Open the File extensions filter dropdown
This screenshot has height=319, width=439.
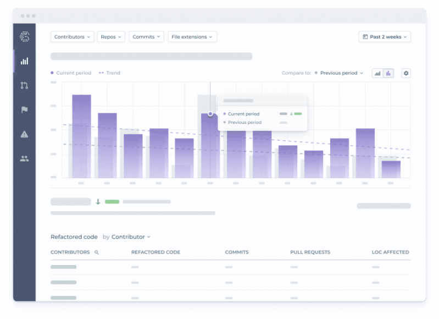(192, 37)
